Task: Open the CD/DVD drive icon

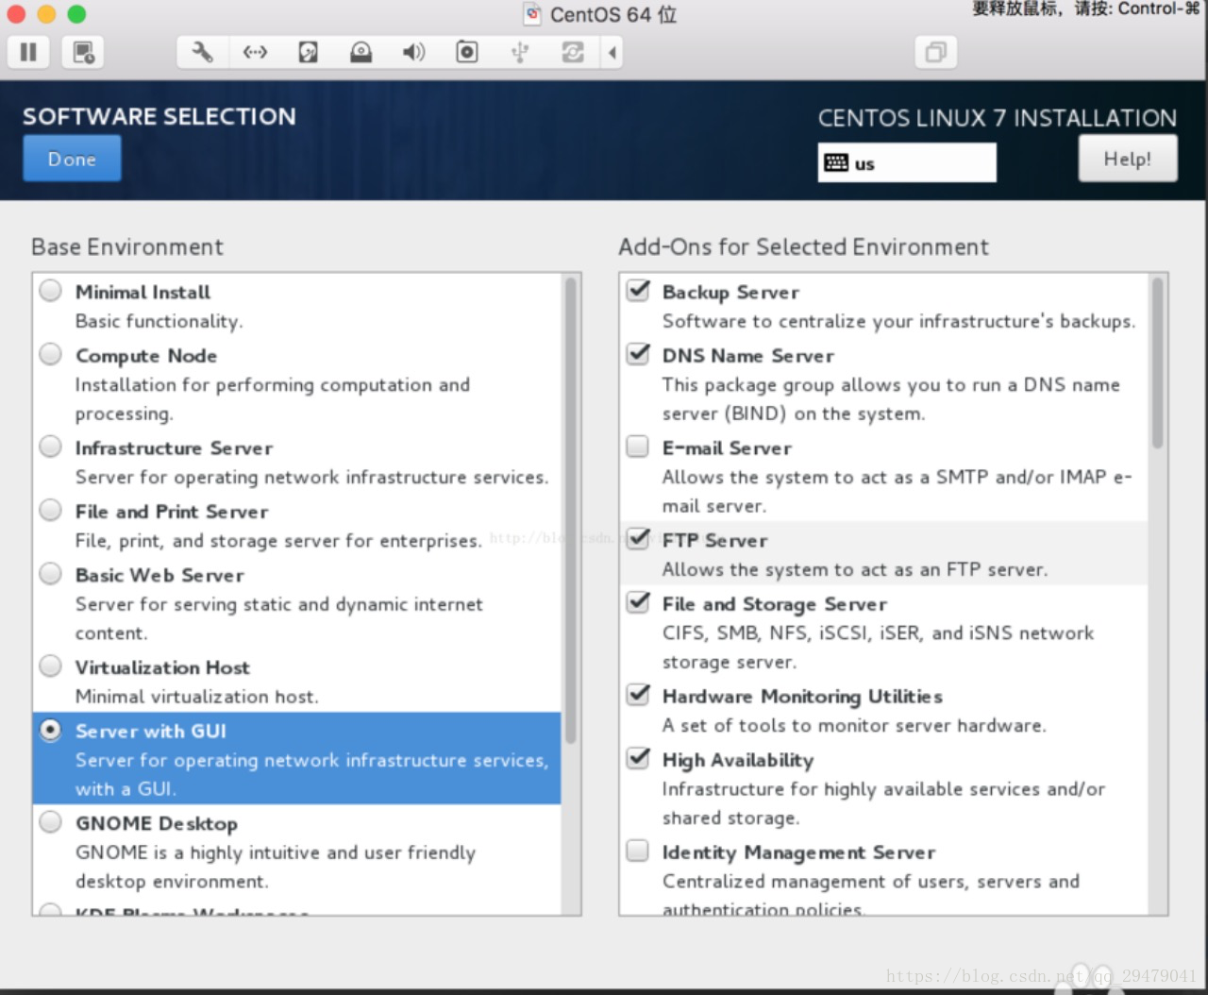Action: coord(361,52)
